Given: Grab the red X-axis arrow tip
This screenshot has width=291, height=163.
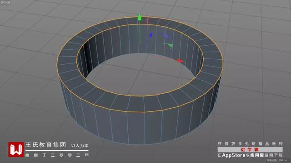Looking at the screenshot, I should (x=180, y=61).
